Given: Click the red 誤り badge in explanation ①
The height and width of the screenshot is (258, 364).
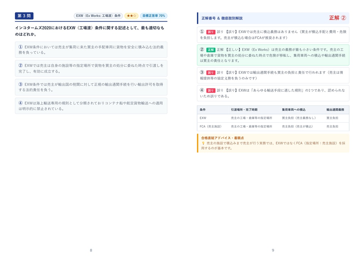Looking at the screenshot, I should (x=210, y=32).
